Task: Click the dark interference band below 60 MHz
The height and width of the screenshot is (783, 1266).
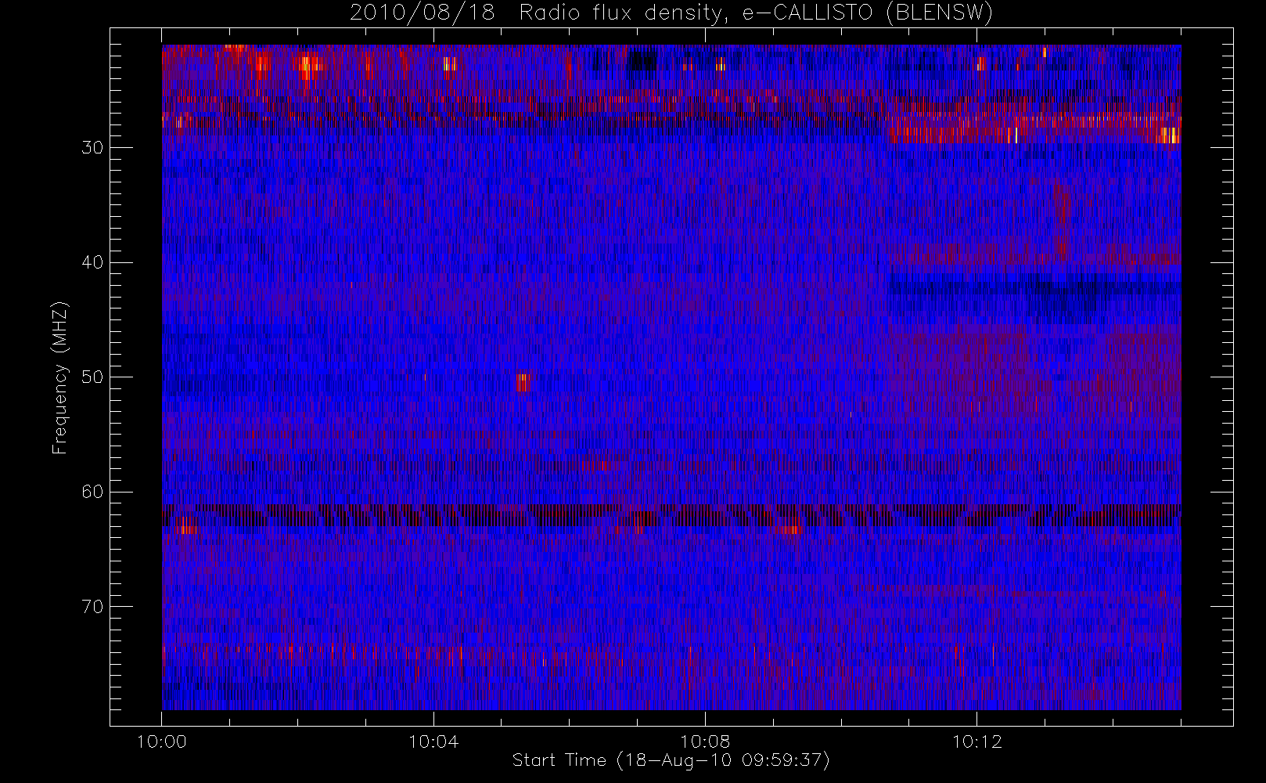Action: click(x=671, y=514)
